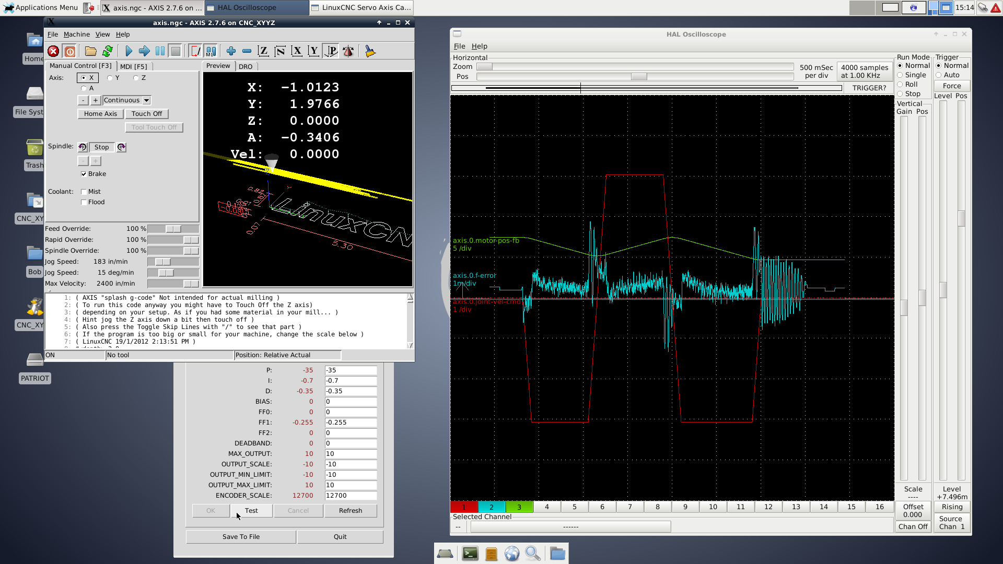Open the terminal icon in the bottom panel
This screenshot has width=1003, height=564.
coord(470,554)
